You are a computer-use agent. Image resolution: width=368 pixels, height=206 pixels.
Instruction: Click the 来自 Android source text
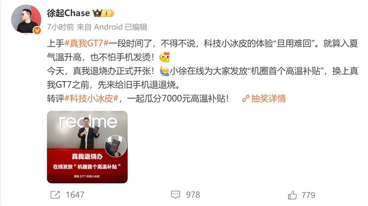[x=100, y=27]
